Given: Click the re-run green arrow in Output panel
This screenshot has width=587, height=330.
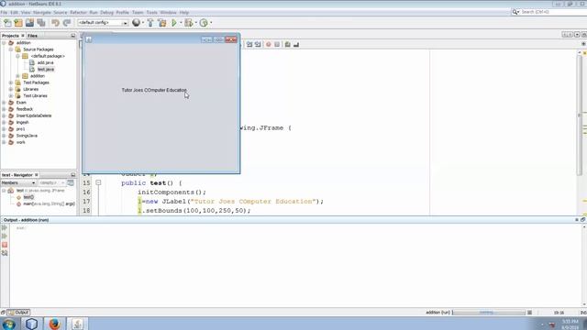Looking at the screenshot, I should tap(5, 228).
